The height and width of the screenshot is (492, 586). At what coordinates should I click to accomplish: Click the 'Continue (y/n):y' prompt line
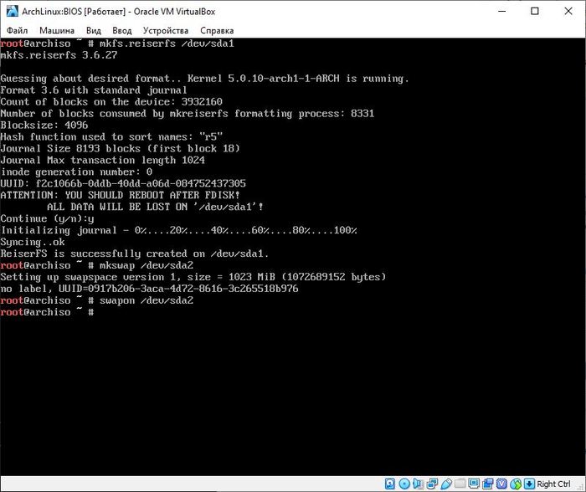[47, 218]
